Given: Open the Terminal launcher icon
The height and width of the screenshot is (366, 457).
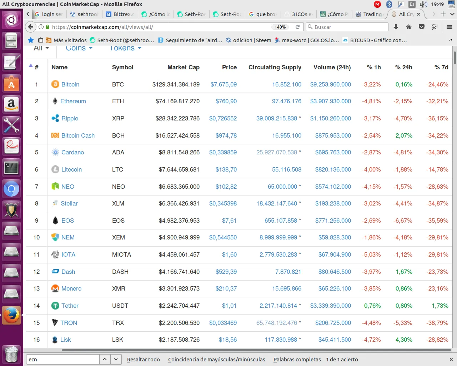Looking at the screenshot, I should click(11, 168).
